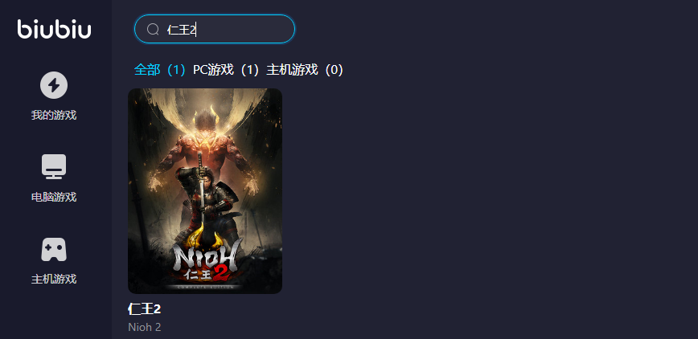Image resolution: width=698 pixels, height=339 pixels.
Task: Open the 主机游戏 (0) results tab
Action: (305, 70)
